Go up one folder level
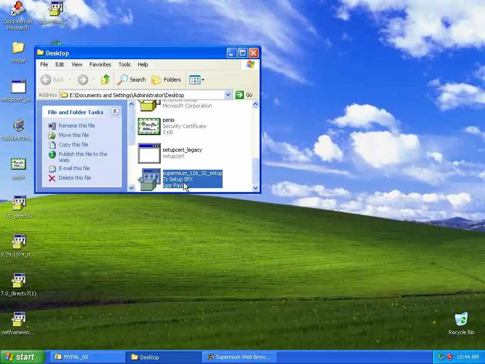485x364 pixels. pyautogui.click(x=106, y=80)
